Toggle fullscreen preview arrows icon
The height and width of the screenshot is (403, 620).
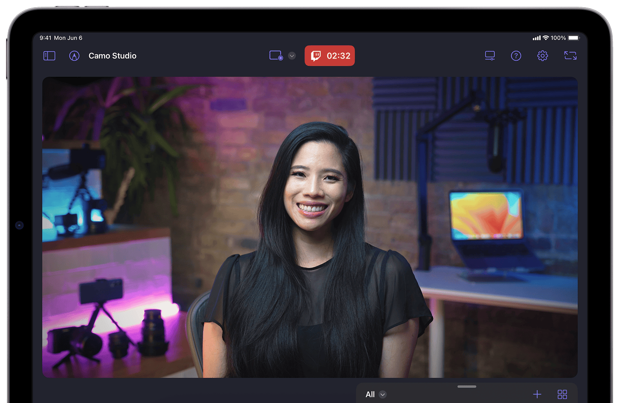coord(570,56)
